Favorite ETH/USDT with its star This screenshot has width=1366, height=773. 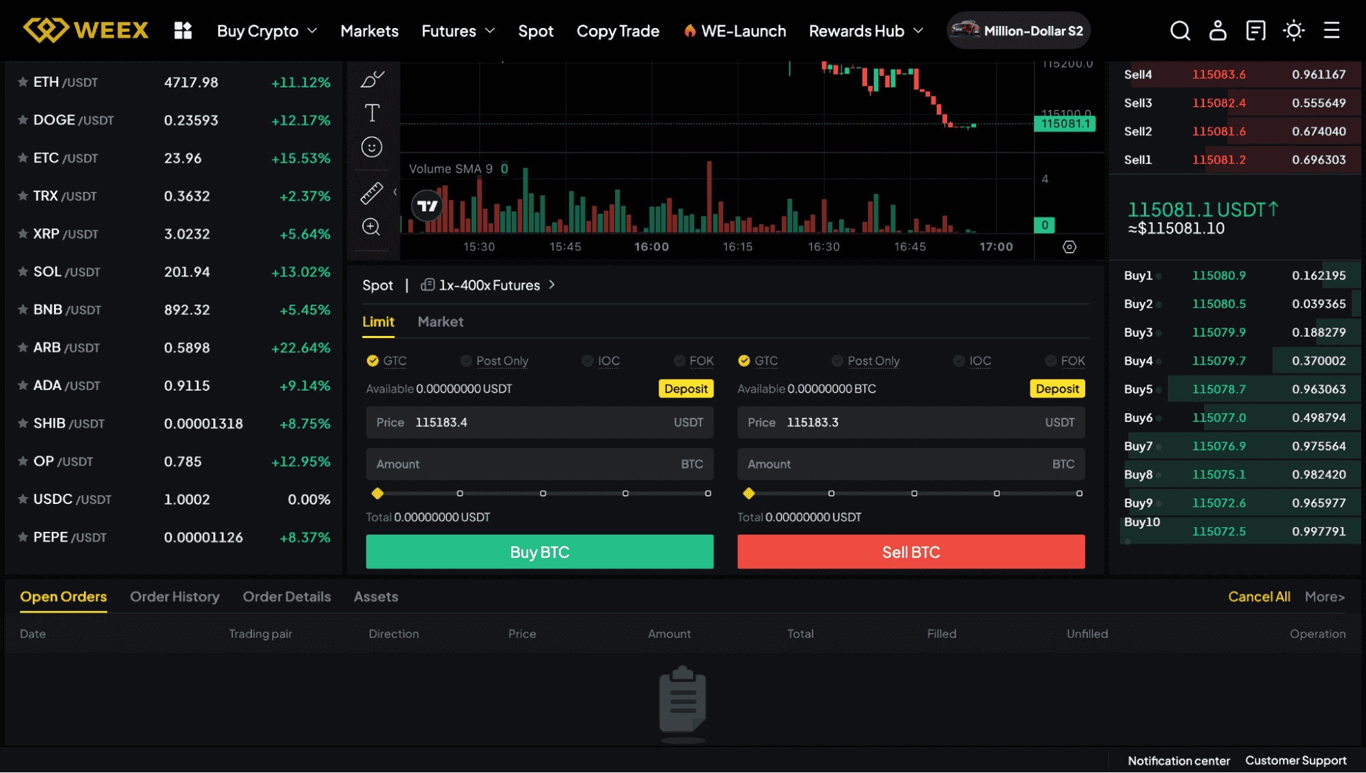pos(23,82)
